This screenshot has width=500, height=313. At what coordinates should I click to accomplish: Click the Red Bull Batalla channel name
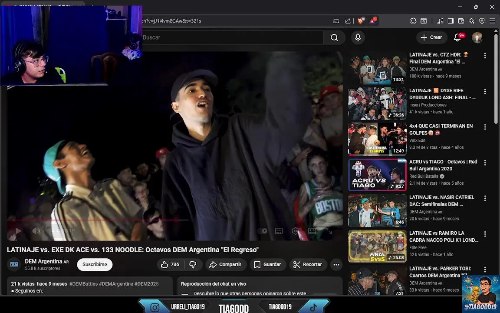424,176
